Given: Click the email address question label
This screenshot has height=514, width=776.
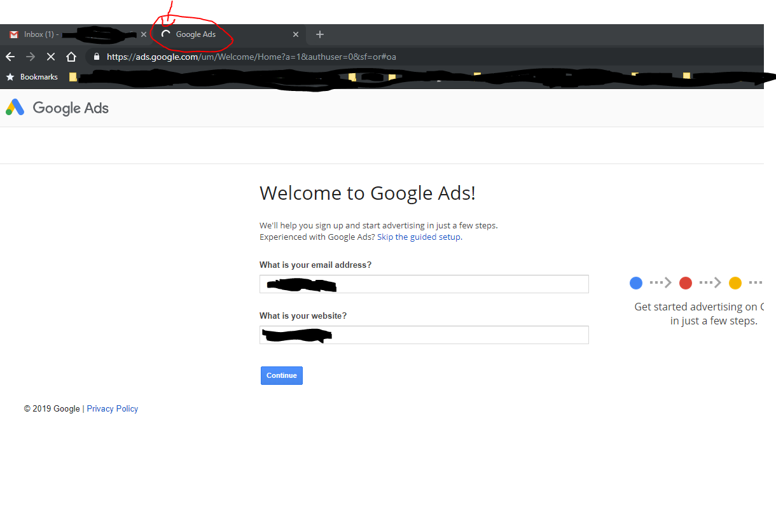Looking at the screenshot, I should point(315,265).
